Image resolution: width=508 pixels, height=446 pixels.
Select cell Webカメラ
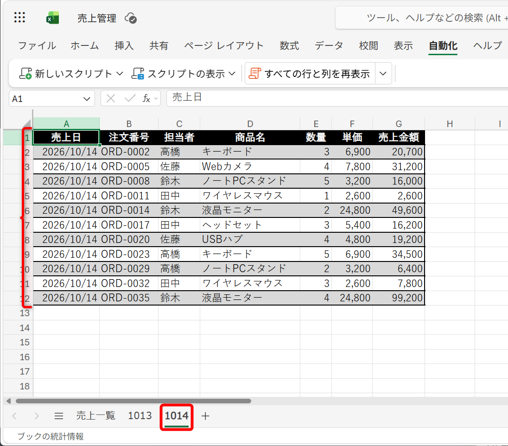tap(250, 166)
